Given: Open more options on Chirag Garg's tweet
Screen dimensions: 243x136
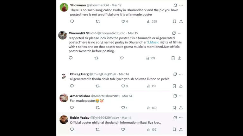Looking at the screenshot, I should point(181,74).
